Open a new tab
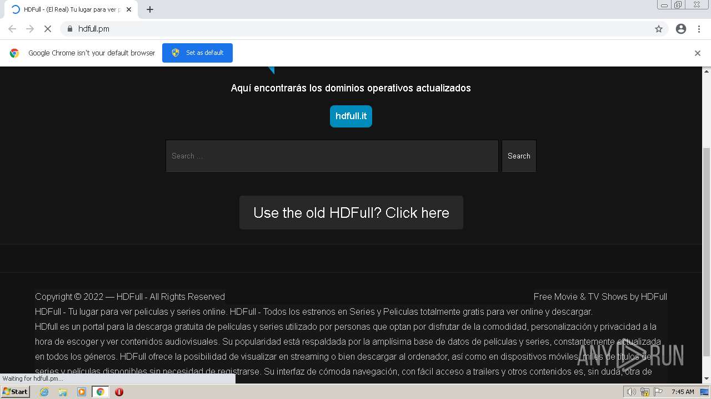This screenshot has height=399, width=711. 150,9
